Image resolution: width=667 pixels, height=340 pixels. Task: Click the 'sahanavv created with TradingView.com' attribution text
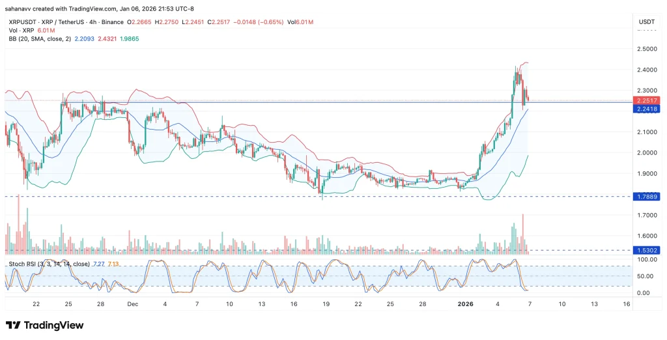(x=71, y=8)
